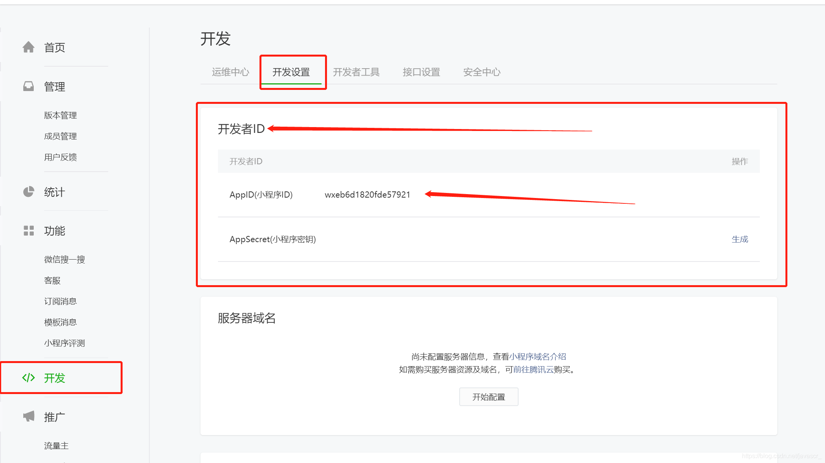Click the grid icon beside 功能

coord(28,231)
